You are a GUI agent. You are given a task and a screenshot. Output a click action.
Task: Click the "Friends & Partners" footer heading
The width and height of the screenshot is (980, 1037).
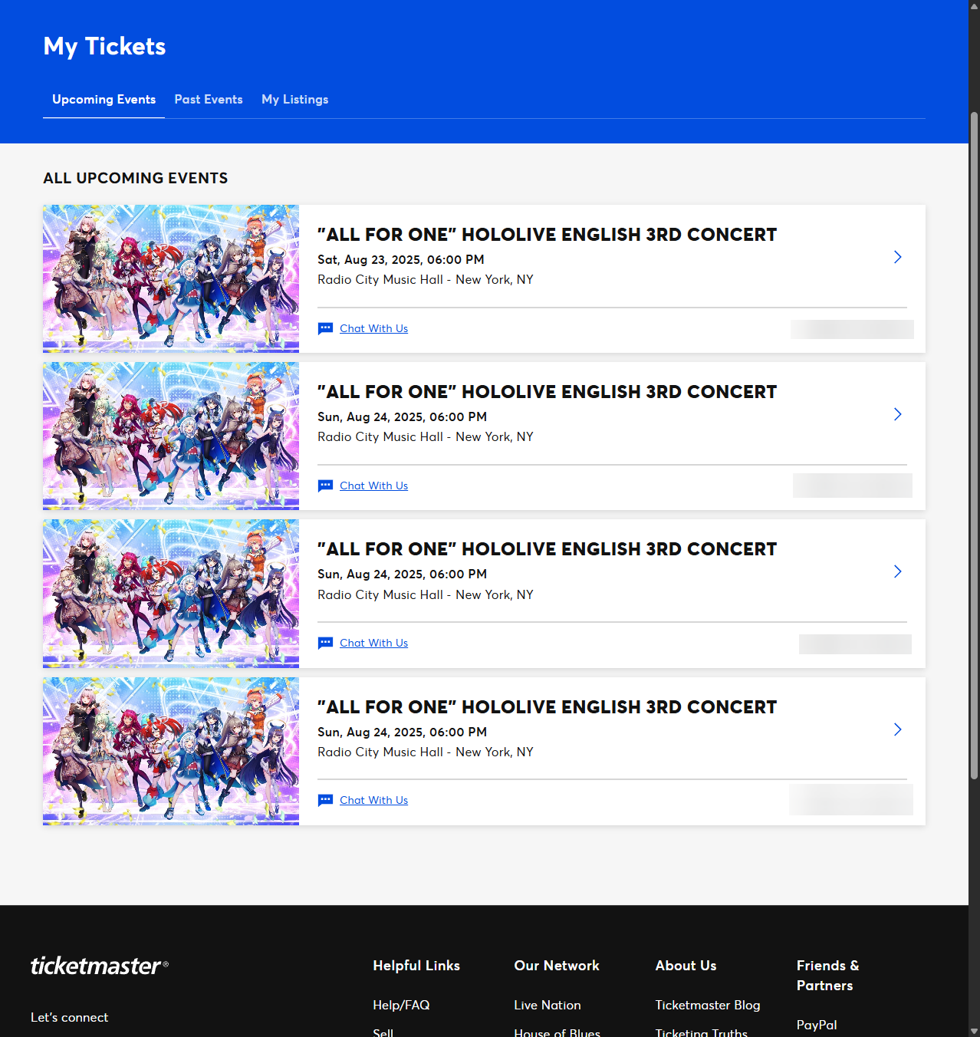[828, 976]
